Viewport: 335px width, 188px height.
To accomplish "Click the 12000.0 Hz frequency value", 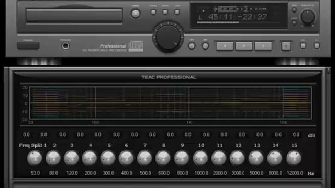I will tap(295, 173).
